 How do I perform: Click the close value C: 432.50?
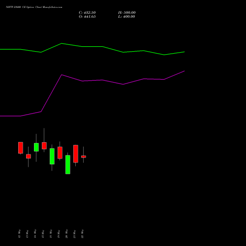coord(87,13)
